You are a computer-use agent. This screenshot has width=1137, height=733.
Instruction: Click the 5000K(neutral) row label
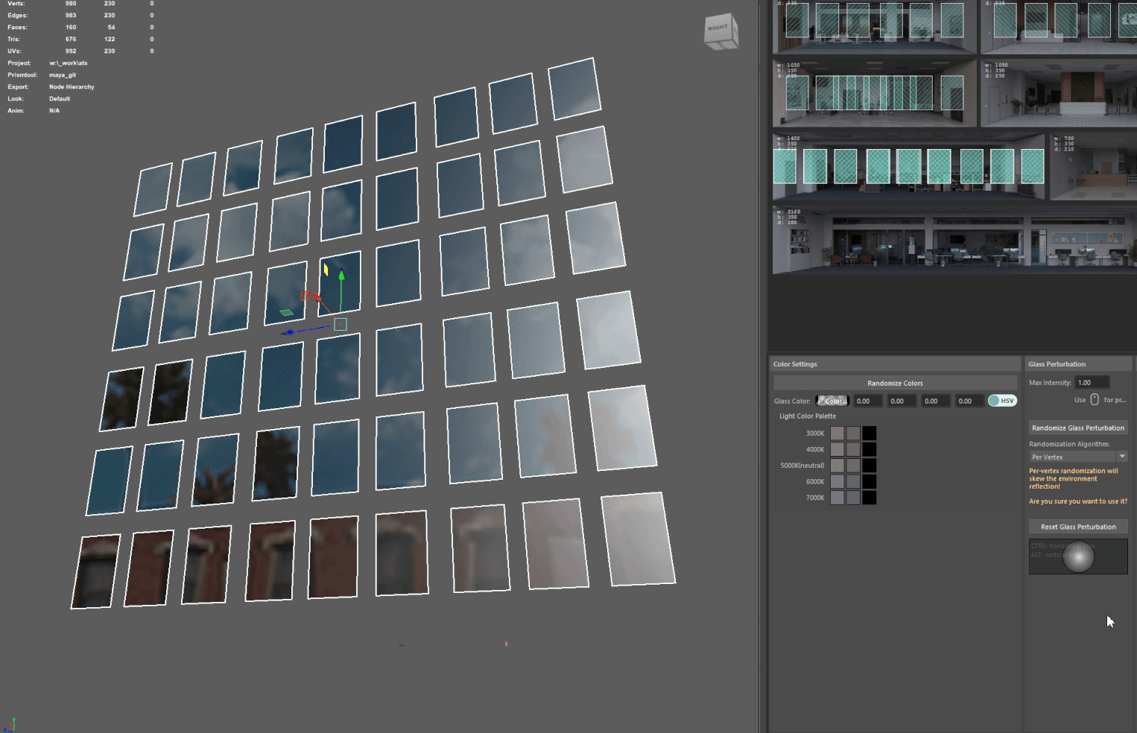pos(802,466)
